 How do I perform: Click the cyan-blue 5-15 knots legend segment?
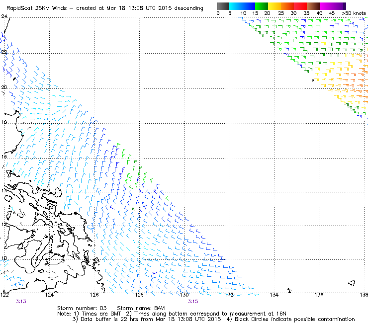pos(242,6)
